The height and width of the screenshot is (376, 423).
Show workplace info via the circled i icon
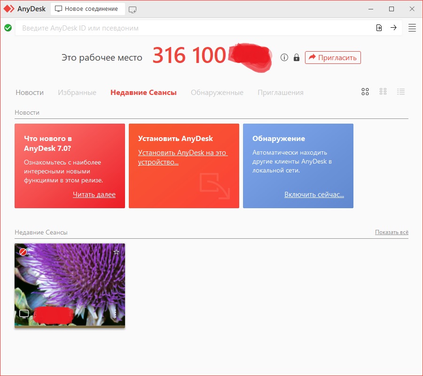(284, 57)
